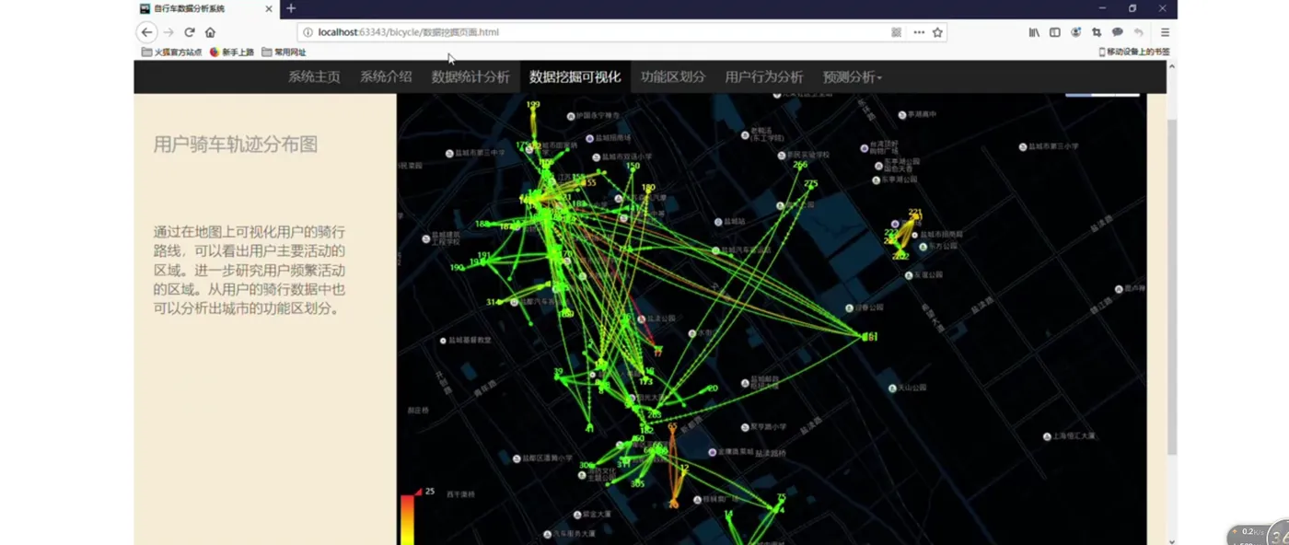
Task: Open the 功能区划分 nav item
Action: tap(673, 77)
